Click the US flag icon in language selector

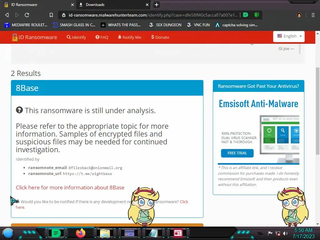(x=280, y=36)
